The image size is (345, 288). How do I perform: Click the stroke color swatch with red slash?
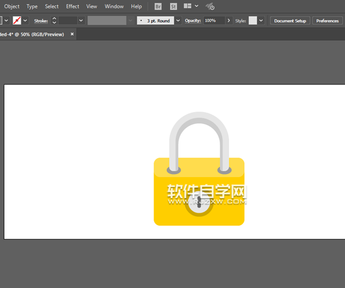click(x=17, y=21)
